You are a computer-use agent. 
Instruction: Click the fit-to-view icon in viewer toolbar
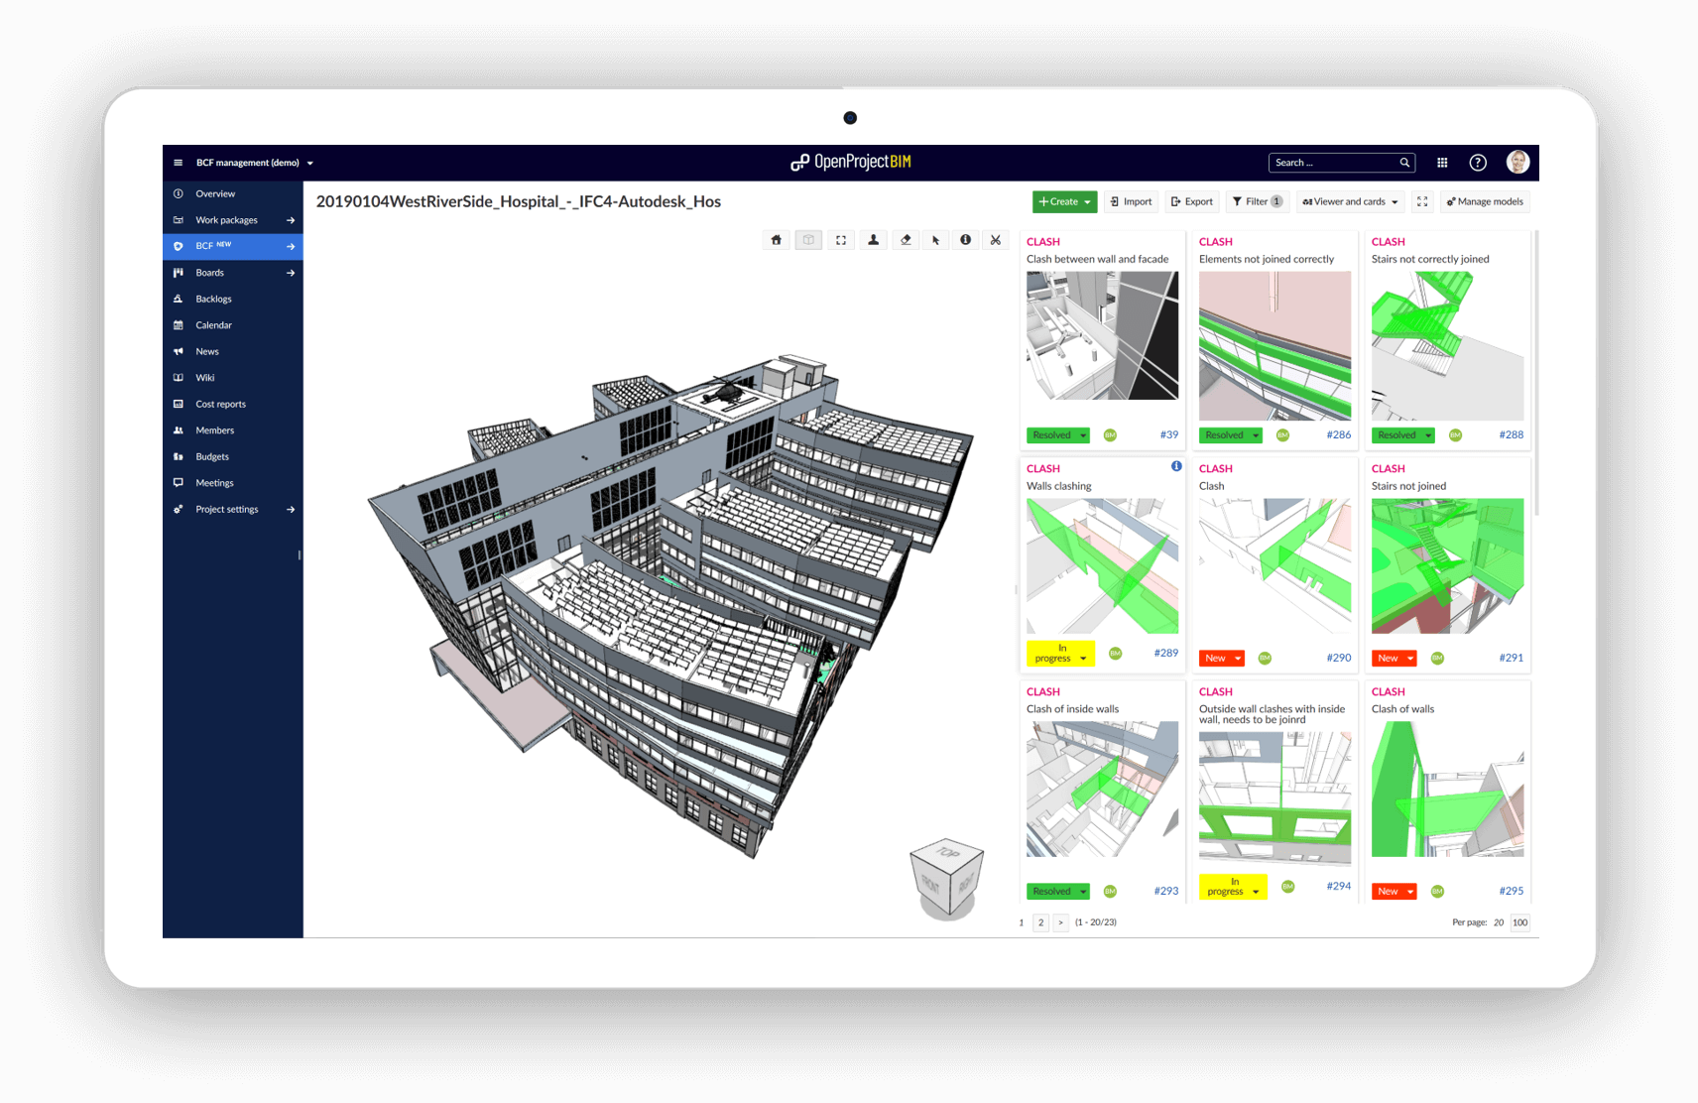841,240
